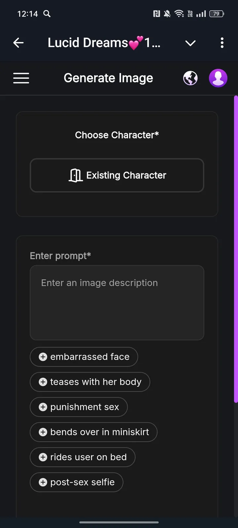This screenshot has width=238, height=528.
Task: Click the door icon inside Existing Character
Action: pyautogui.click(x=76, y=175)
